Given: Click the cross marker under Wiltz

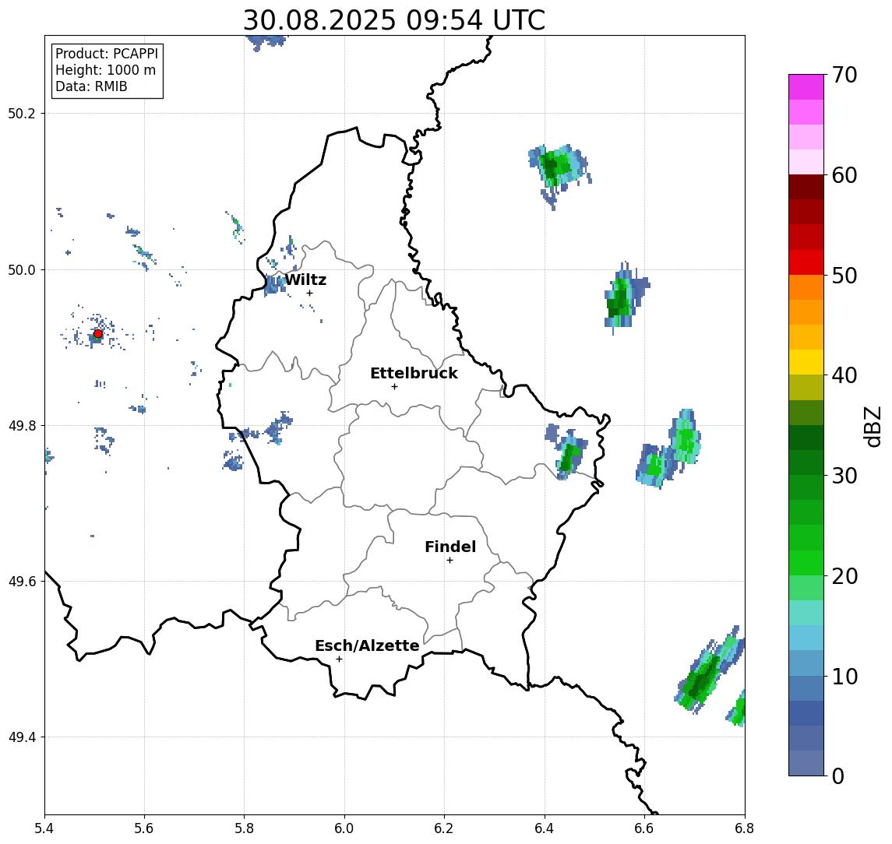Looking at the screenshot, I should [309, 293].
